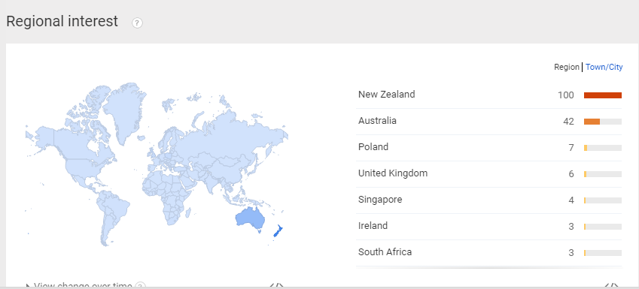Click New Zealand on the world map
639x289 pixels.
click(x=278, y=231)
